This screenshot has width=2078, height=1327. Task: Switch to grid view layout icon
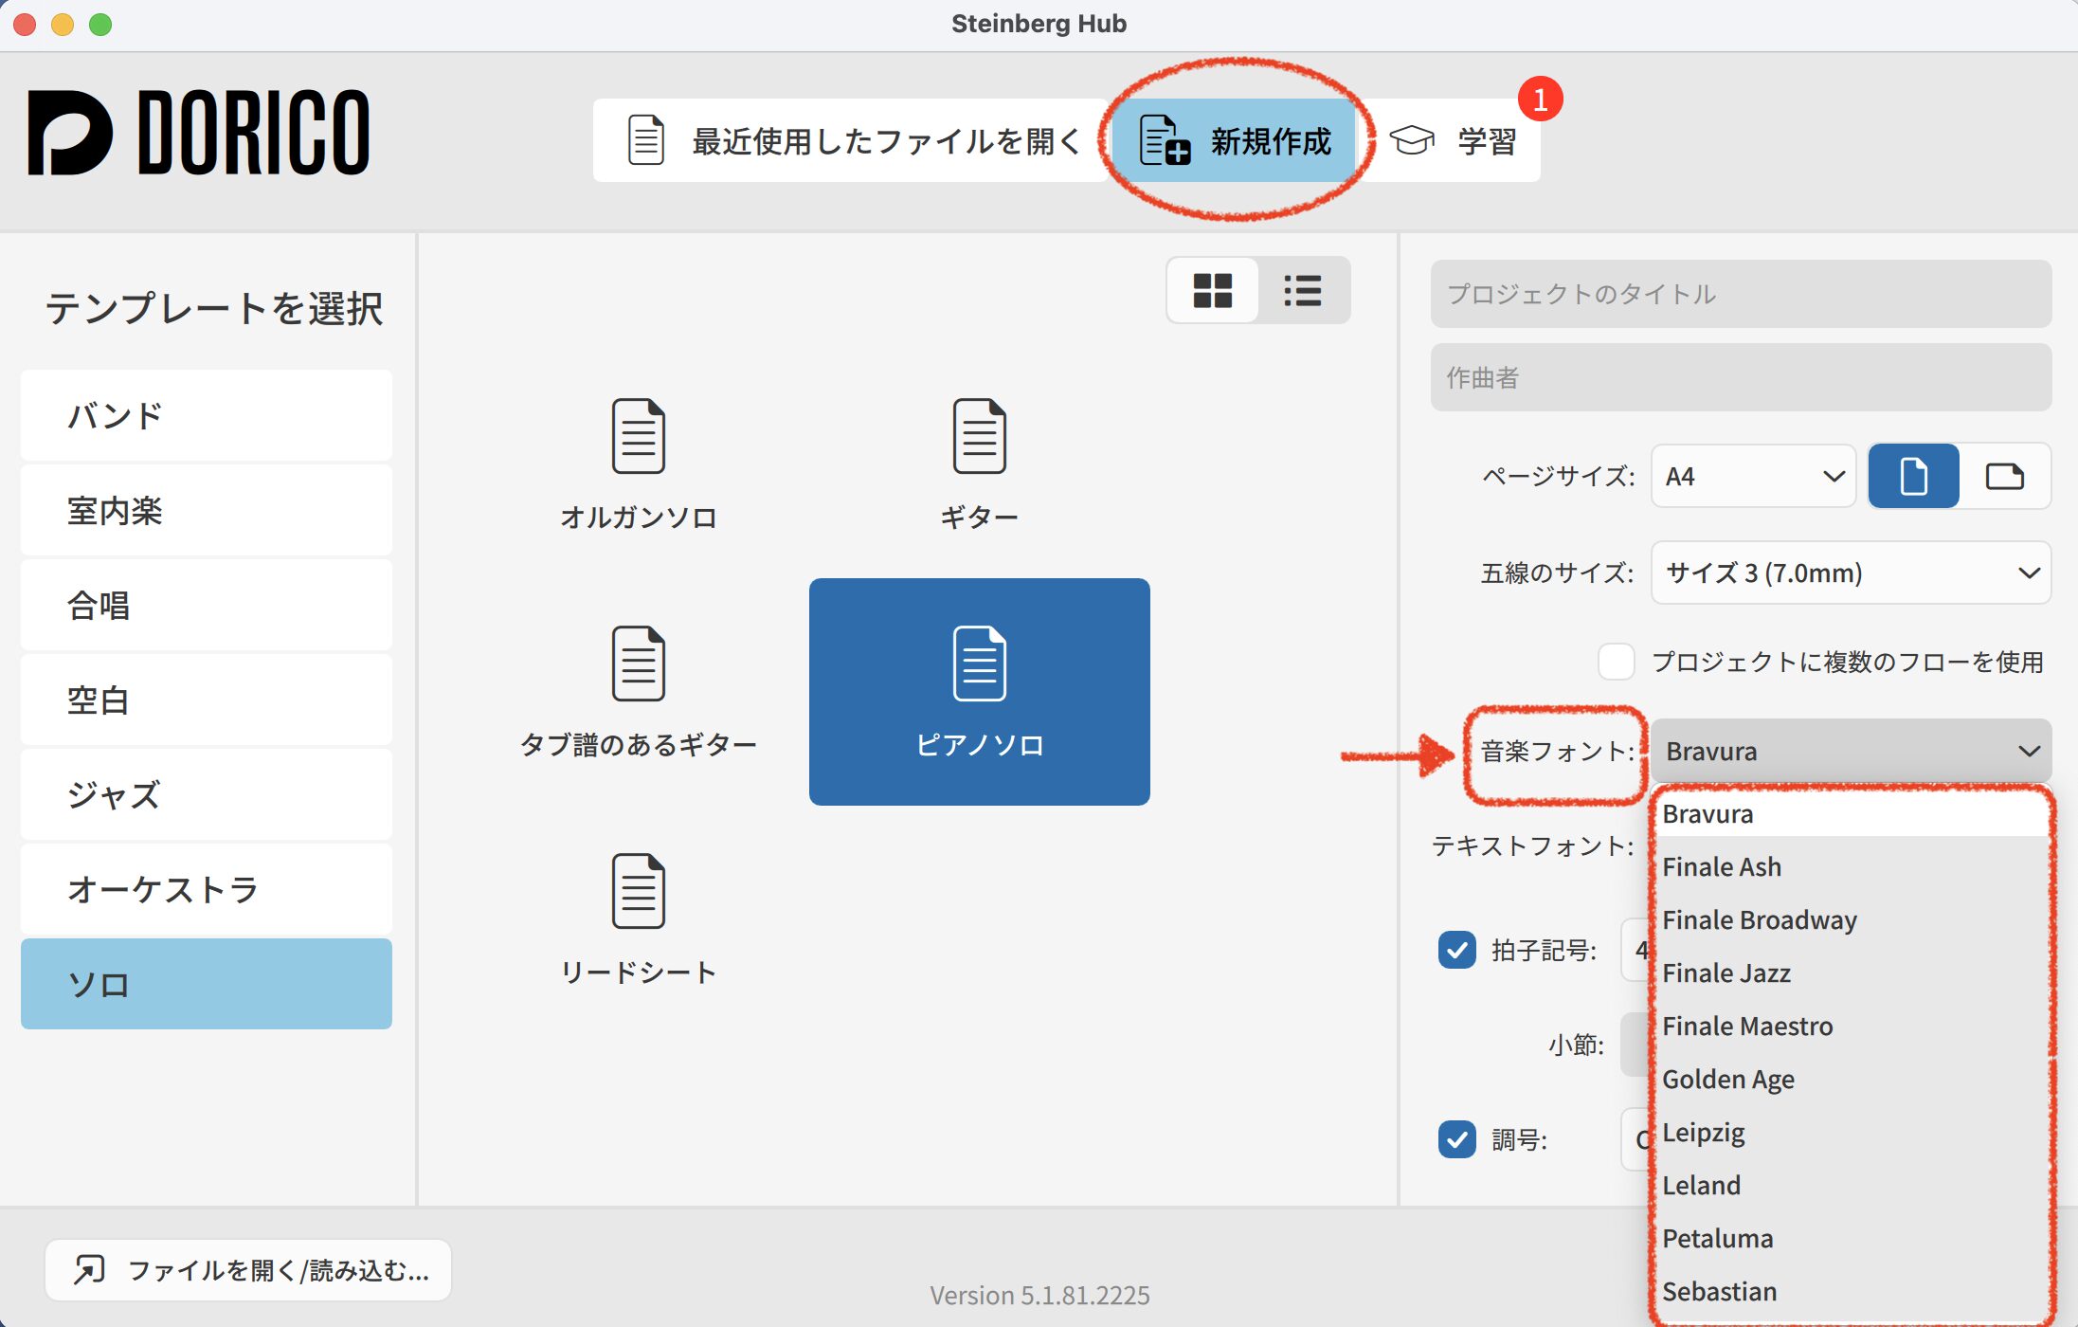click(x=1212, y=290)
